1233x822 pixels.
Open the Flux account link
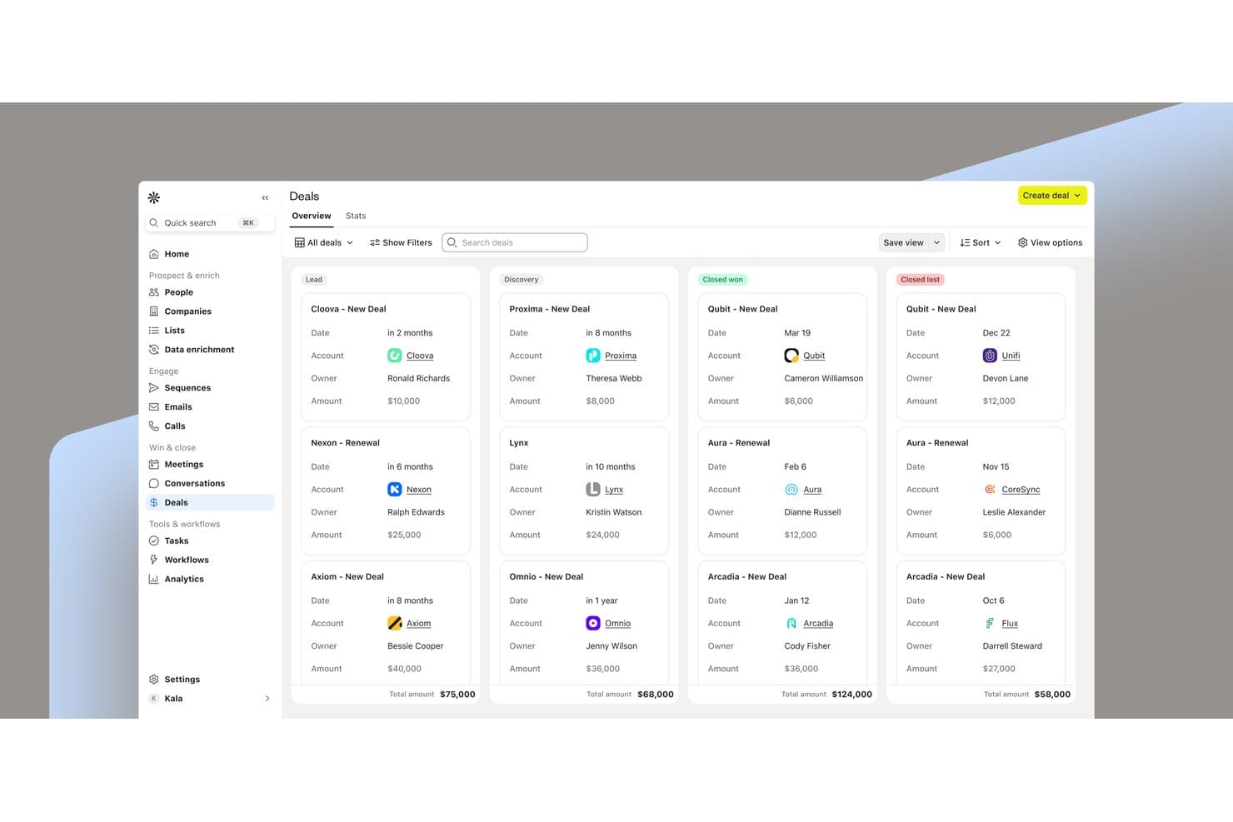coord(1010,624)
